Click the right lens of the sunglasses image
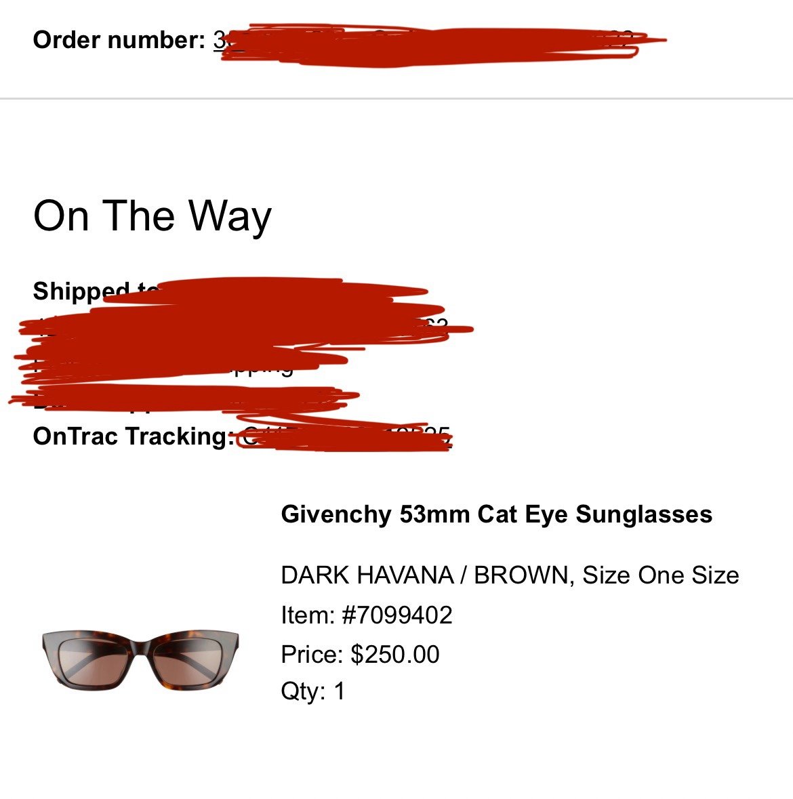Screen dimensions: 793x799 [x=188, y=660]
